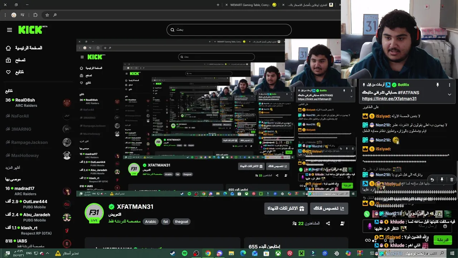Screen dimensions: 458x258
Task: Open Minecraft from the taskbar
Action: coord(301,253)
